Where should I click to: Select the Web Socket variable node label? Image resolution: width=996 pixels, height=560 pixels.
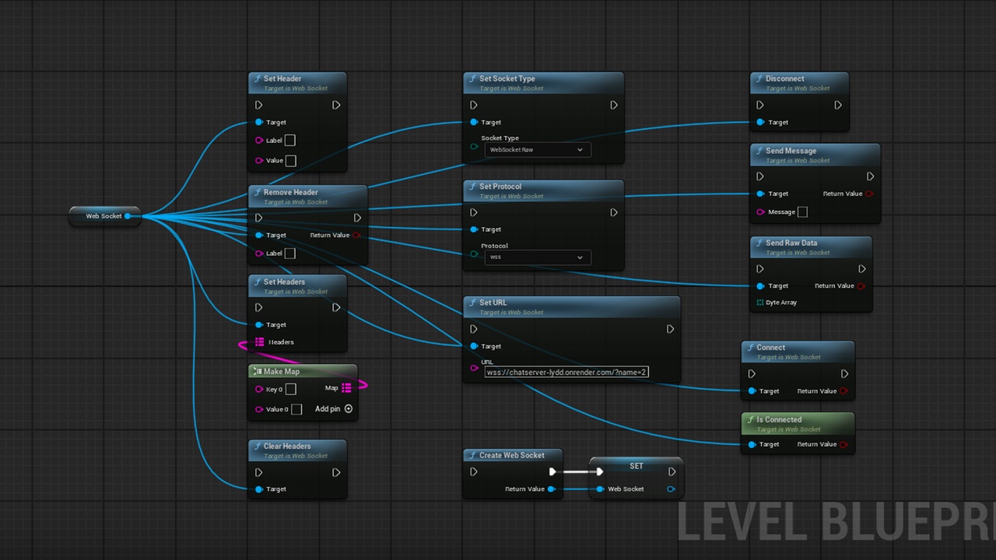tap(103, 216)
